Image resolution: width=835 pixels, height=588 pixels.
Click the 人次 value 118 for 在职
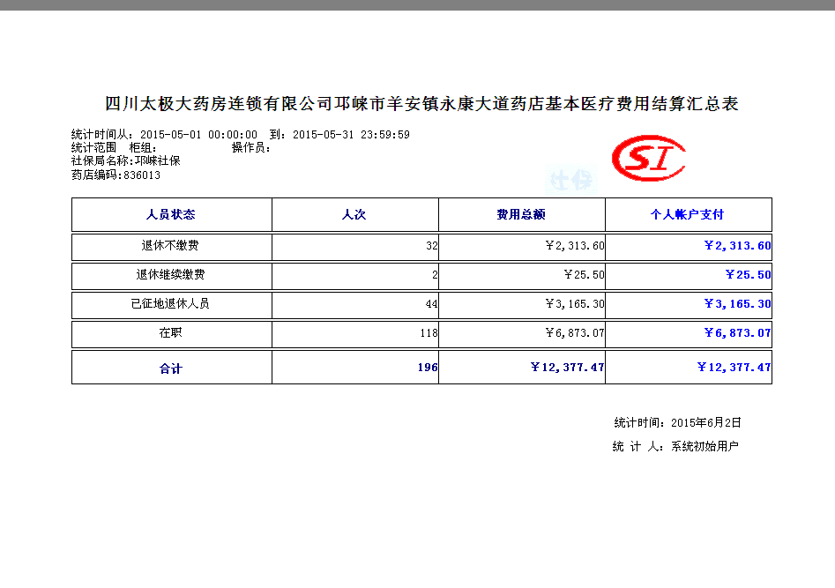429,333
